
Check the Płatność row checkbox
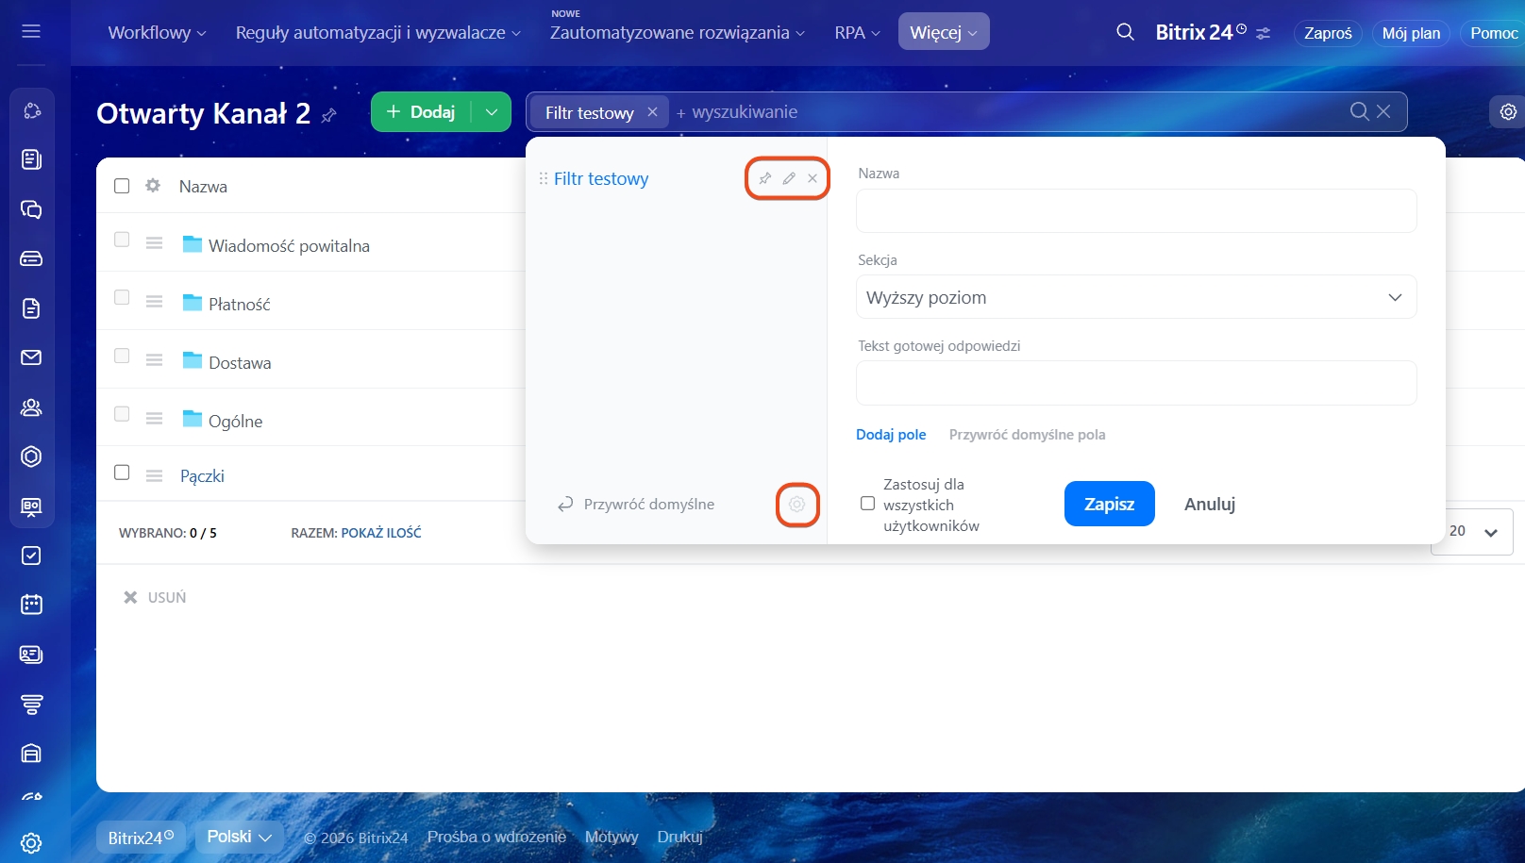pyautogui.click(x=122, y=297)
